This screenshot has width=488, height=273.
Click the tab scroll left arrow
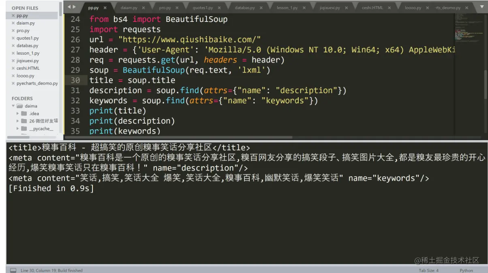[x=69, y=7]
